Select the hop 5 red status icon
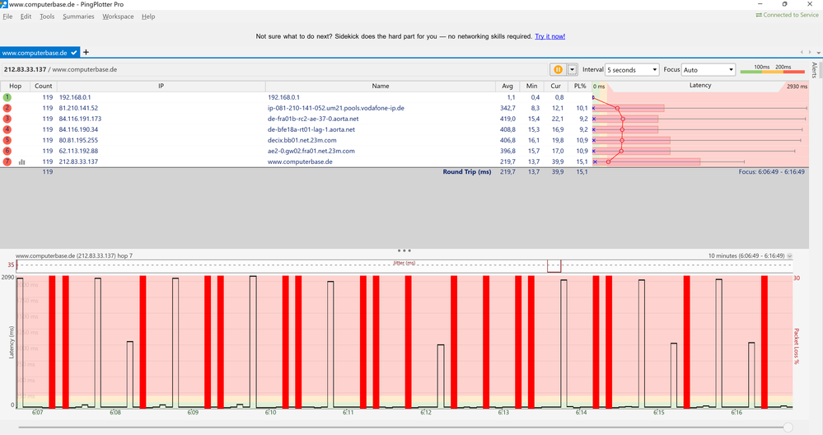 click(7, 140)
